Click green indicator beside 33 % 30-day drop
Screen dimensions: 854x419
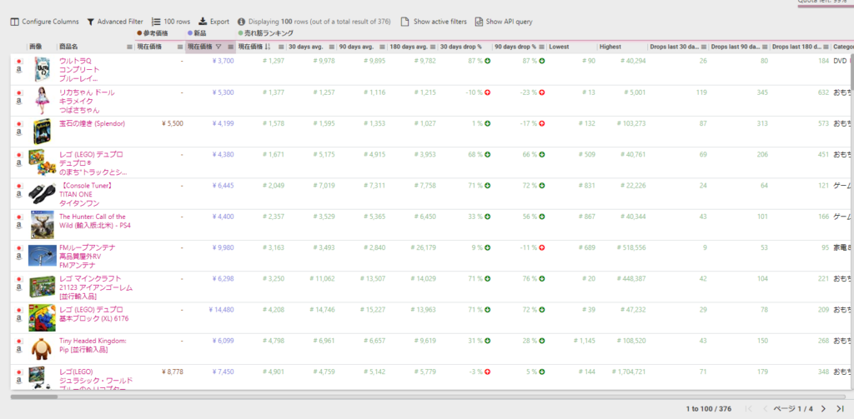point(487,217)
